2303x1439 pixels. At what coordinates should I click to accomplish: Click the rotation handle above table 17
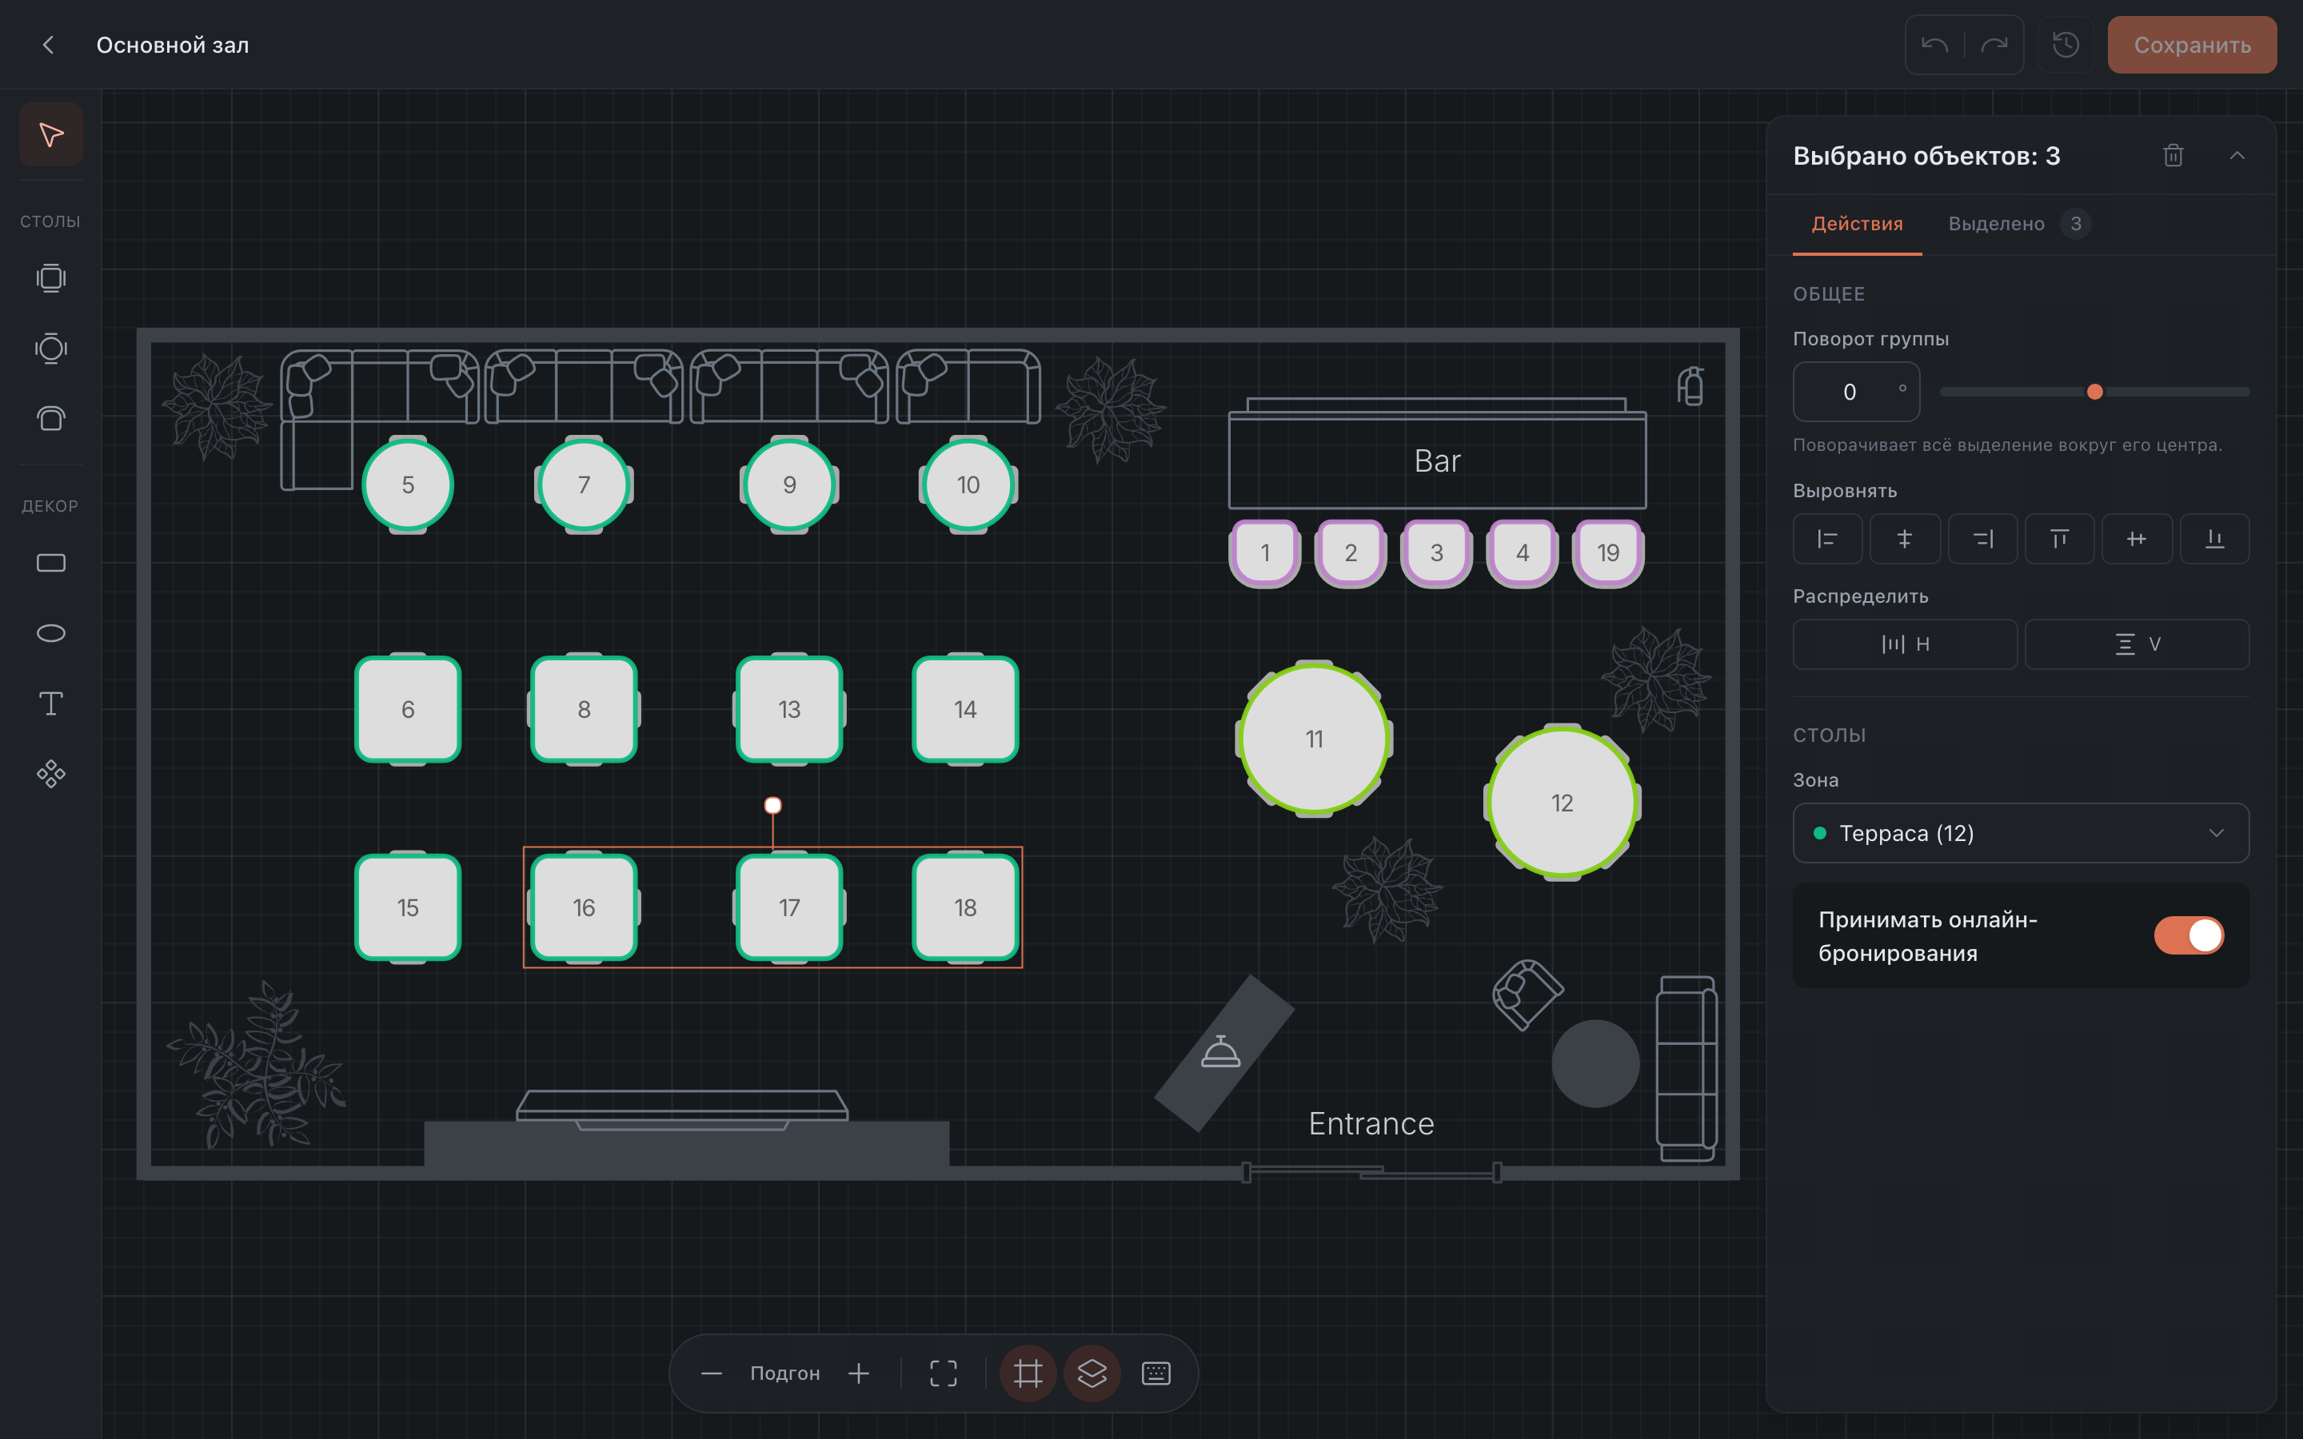point(772,806)
